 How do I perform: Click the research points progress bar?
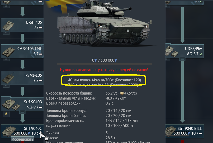pos(105,64)
